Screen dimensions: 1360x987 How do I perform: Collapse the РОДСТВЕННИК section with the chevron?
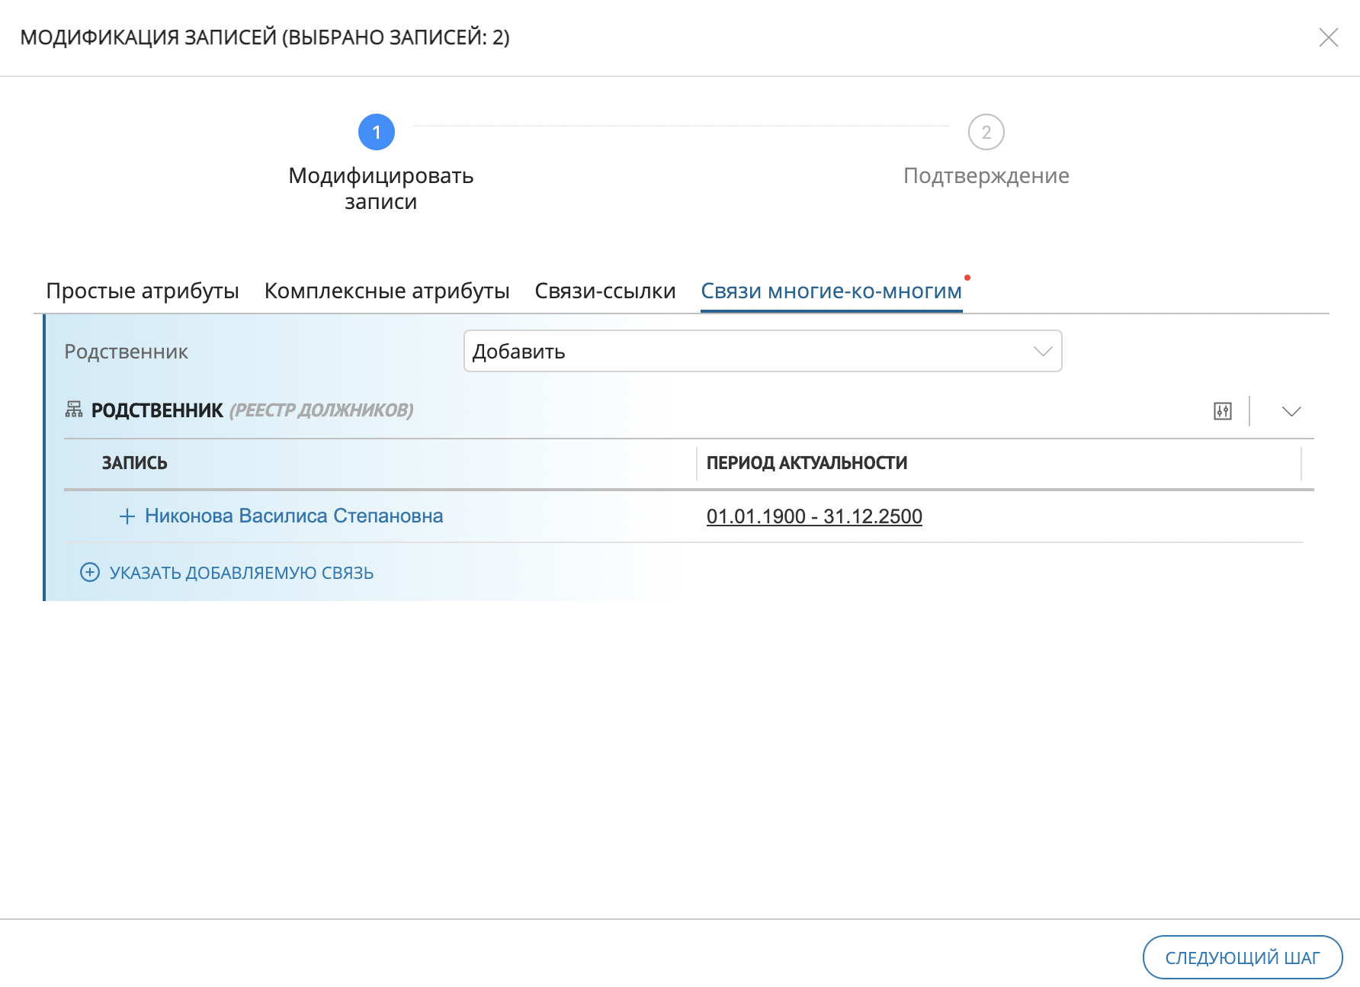click(x=1291, y=411)
